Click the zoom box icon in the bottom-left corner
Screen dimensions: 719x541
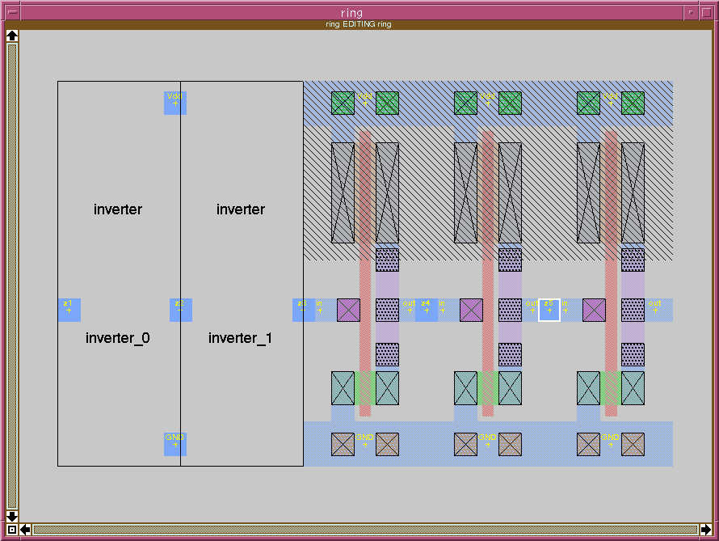(12, 530)
